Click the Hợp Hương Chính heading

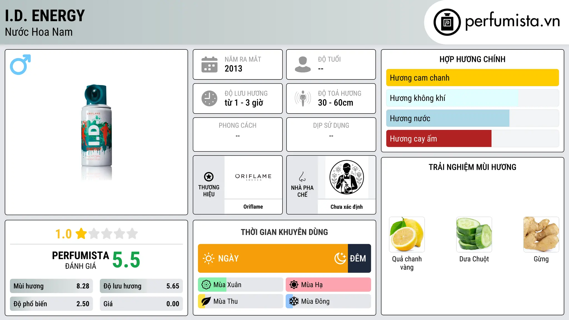pos(472,59)
